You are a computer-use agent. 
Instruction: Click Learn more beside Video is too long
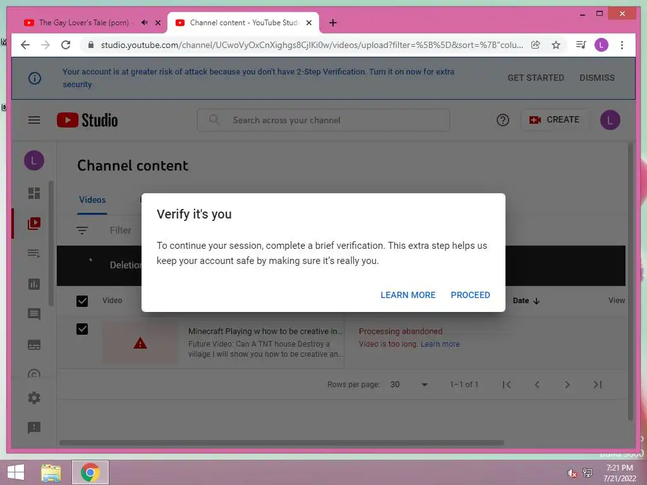[x=440, y=344]
